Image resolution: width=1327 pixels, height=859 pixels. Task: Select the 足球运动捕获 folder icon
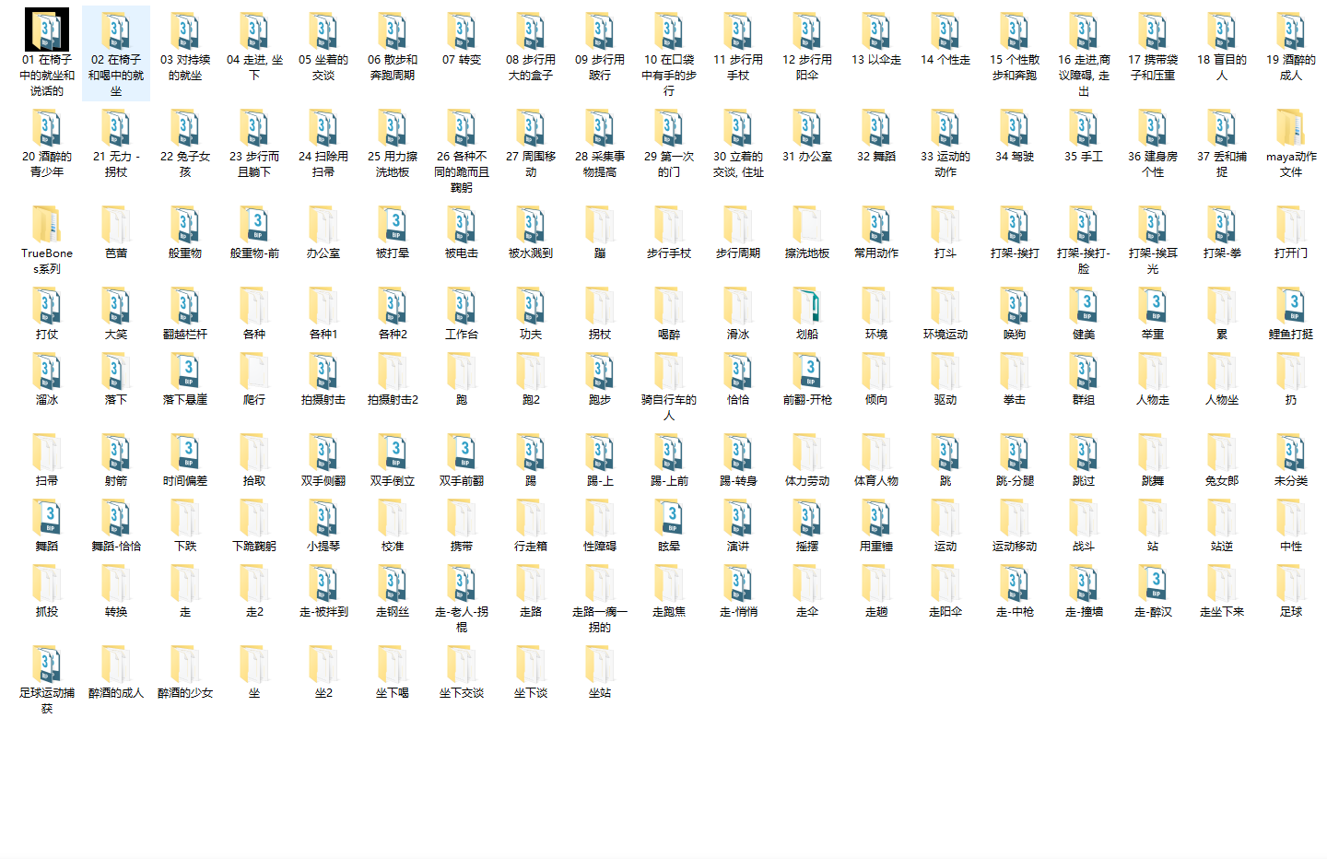47,664
